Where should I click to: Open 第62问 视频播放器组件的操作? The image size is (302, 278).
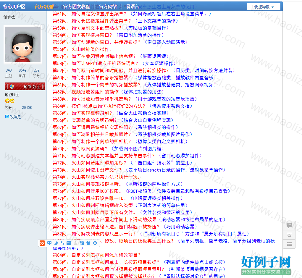pyautogui.click(x=108, y=92)
